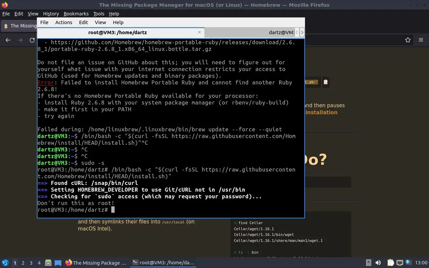Bookmark this page with the star icon
429x268 pixels.
click(408, 40)
